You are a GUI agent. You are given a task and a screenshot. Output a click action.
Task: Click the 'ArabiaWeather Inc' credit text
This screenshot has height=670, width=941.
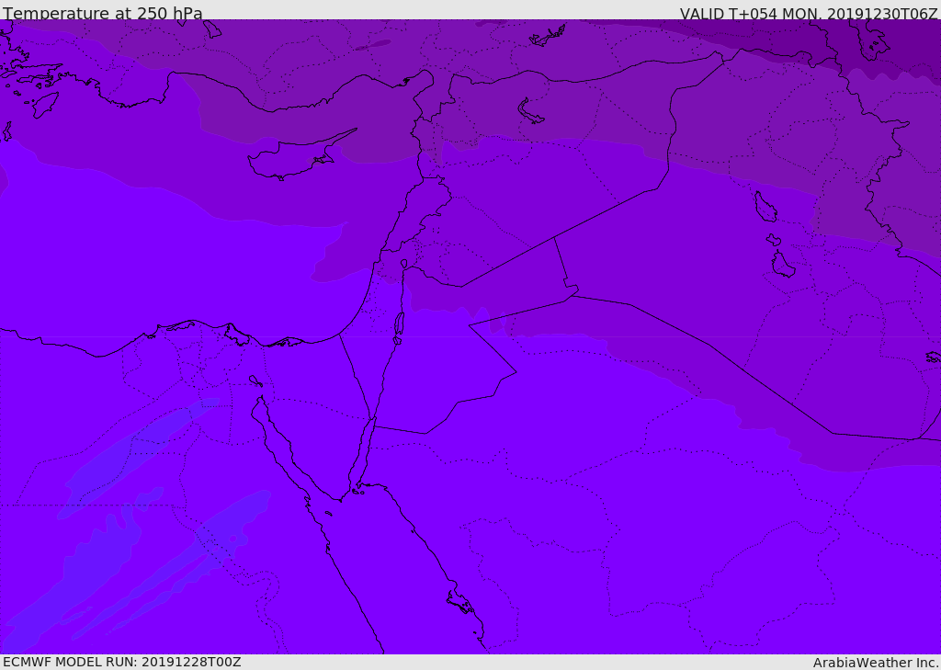[x=876, y=663]
